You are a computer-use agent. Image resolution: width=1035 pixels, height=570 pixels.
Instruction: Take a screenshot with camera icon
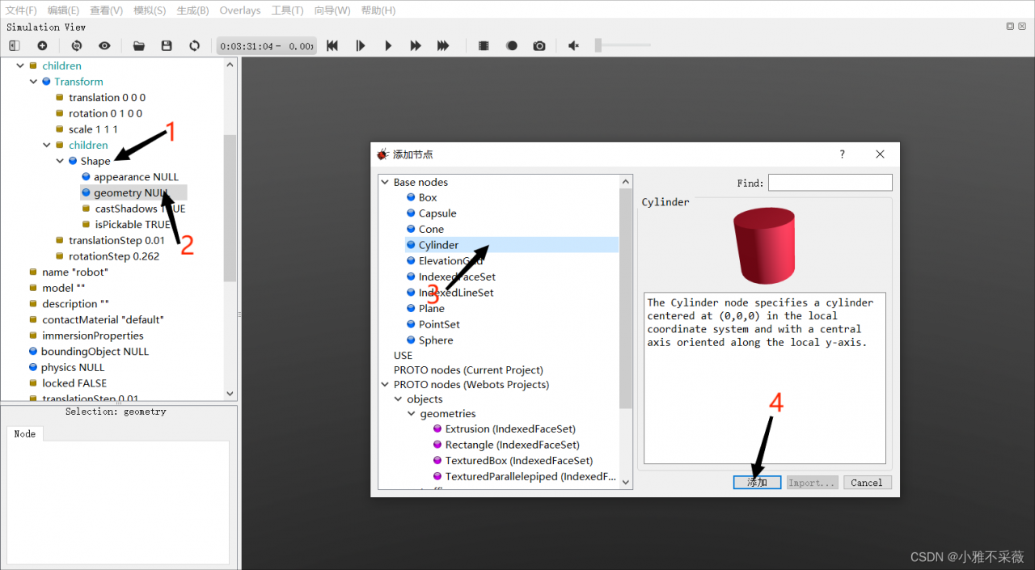(x=539, y=46)
